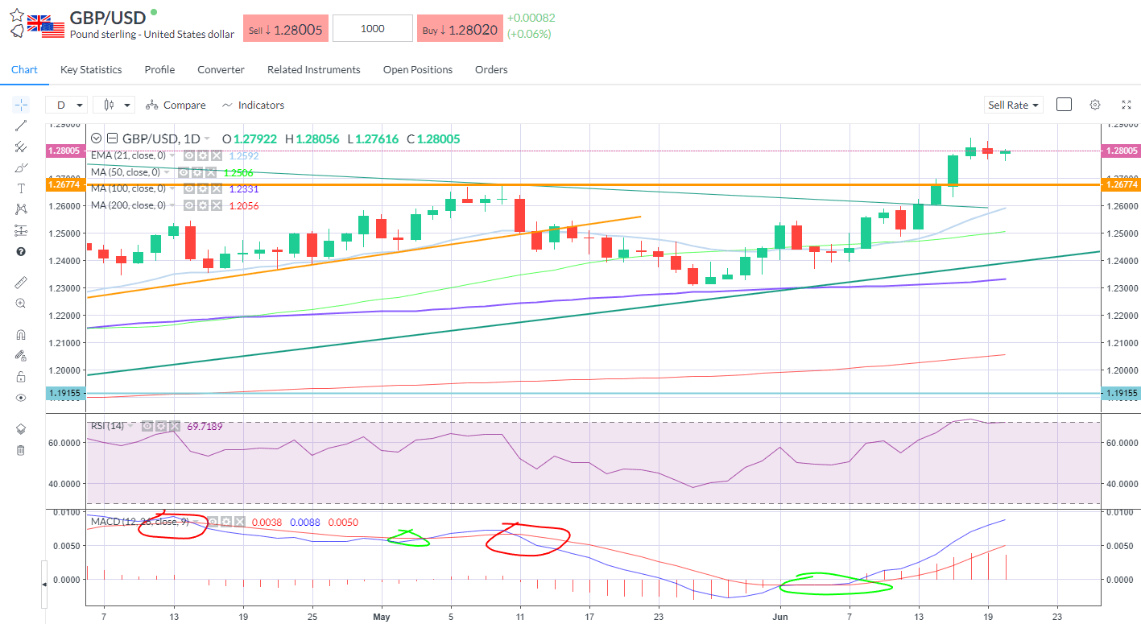Screen dimensions: 1141x624
Task: Set a price alert bell icon
Action: click(x=16, y=31)
